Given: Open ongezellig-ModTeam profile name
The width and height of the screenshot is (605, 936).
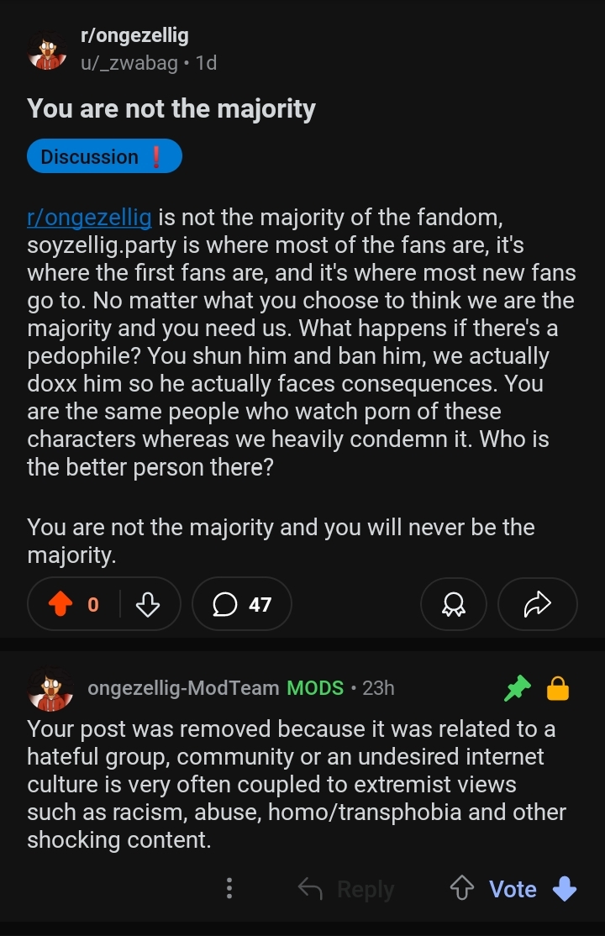Looking at the screenshot, I should (183, 688).
